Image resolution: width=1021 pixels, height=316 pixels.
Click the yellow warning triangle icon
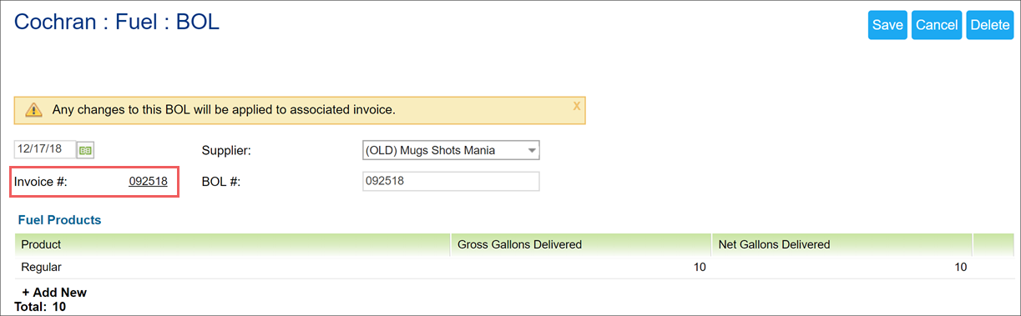(x=33, y=110)
